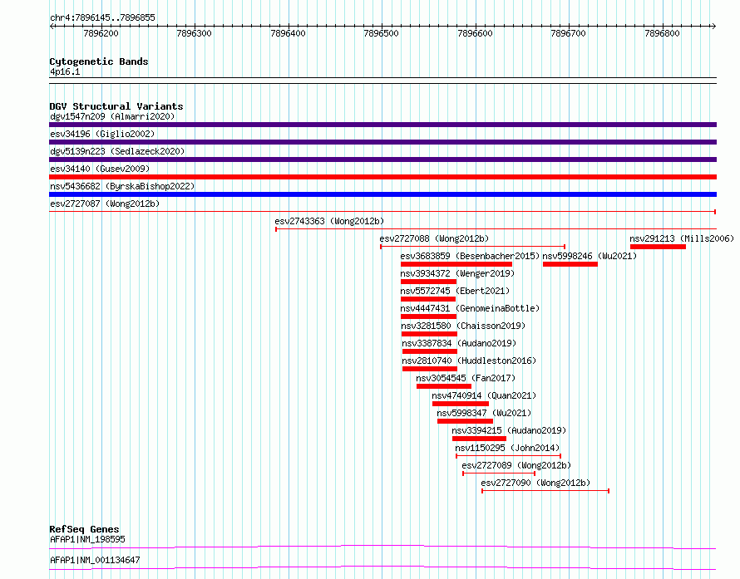
Task: Select the nsv4447431 (GenomeinaBottle) label
Action: (x=470, y=308)
